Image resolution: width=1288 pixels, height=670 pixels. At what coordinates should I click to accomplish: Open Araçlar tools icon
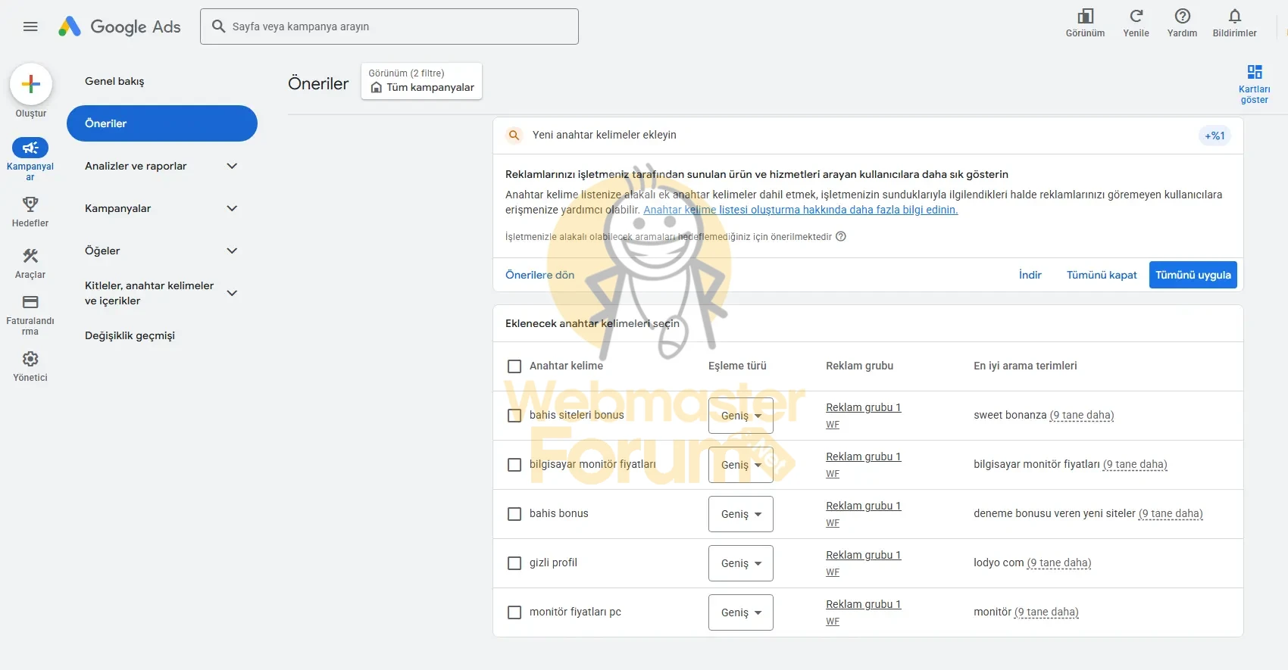click(x=30, y=256)
